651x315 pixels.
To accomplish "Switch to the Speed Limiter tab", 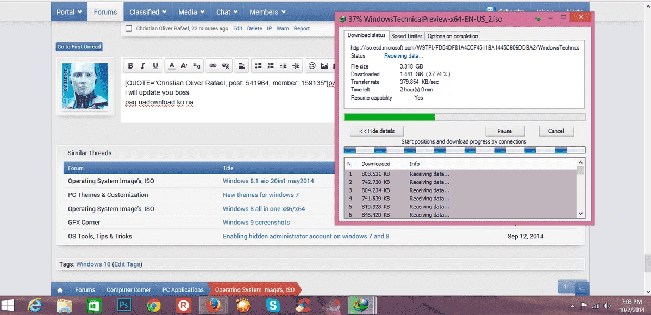I will (x=408, y=36).
